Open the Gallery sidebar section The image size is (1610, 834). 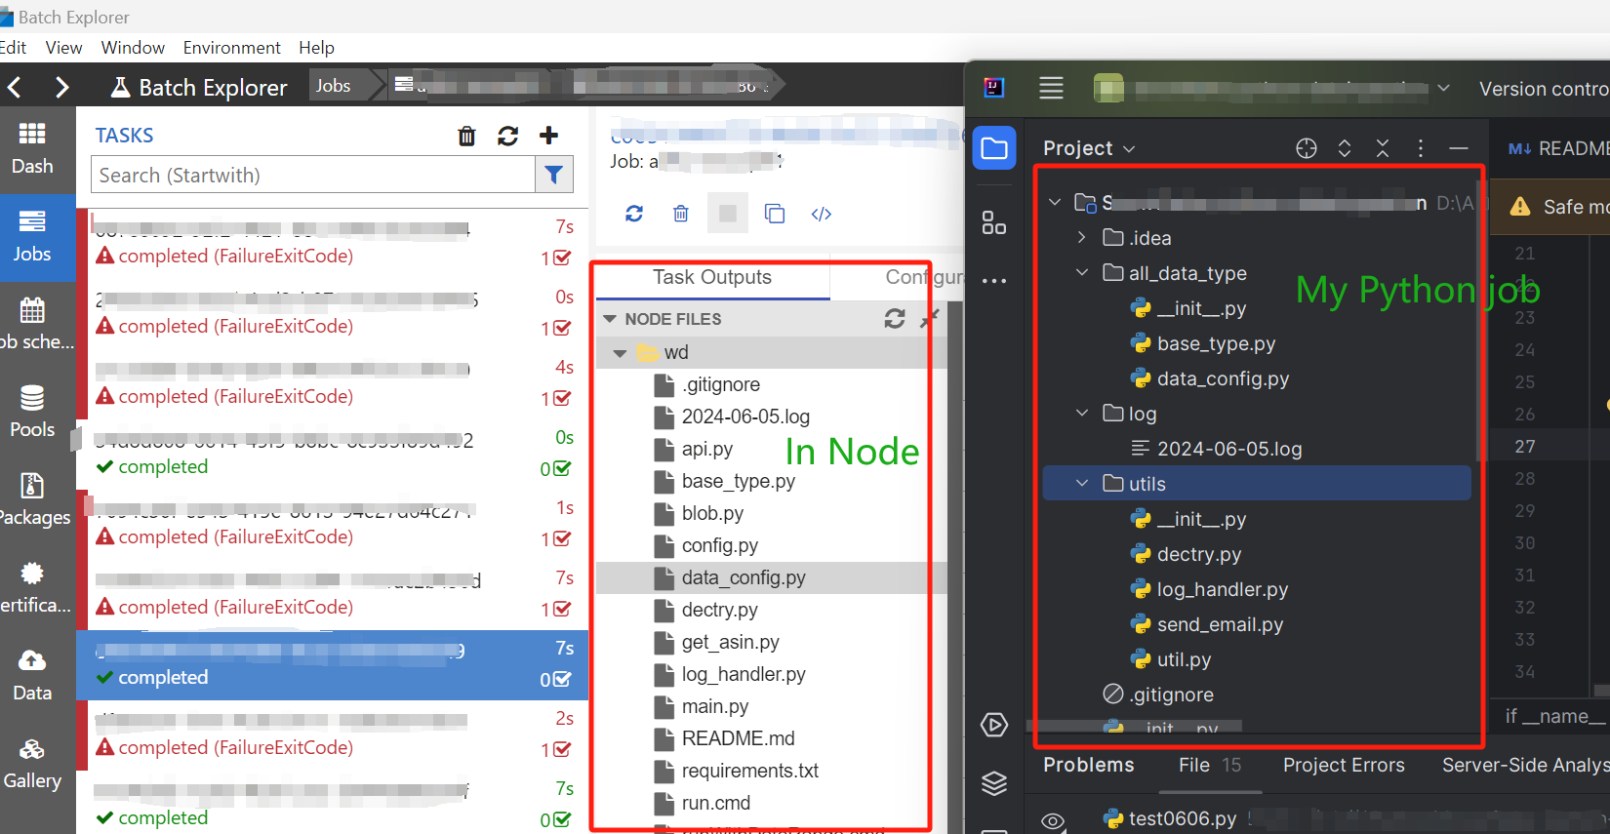(32, 763)
